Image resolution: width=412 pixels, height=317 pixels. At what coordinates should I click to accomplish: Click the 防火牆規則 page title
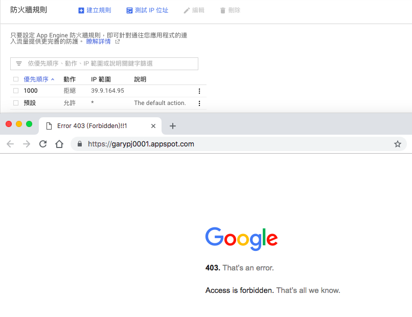click(x=29, y=10)
